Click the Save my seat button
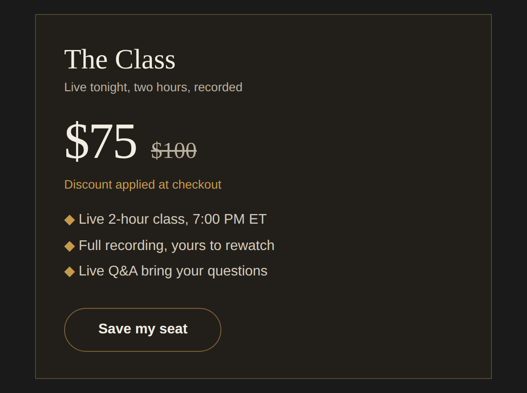527x393 pixels. click(143, 330)
